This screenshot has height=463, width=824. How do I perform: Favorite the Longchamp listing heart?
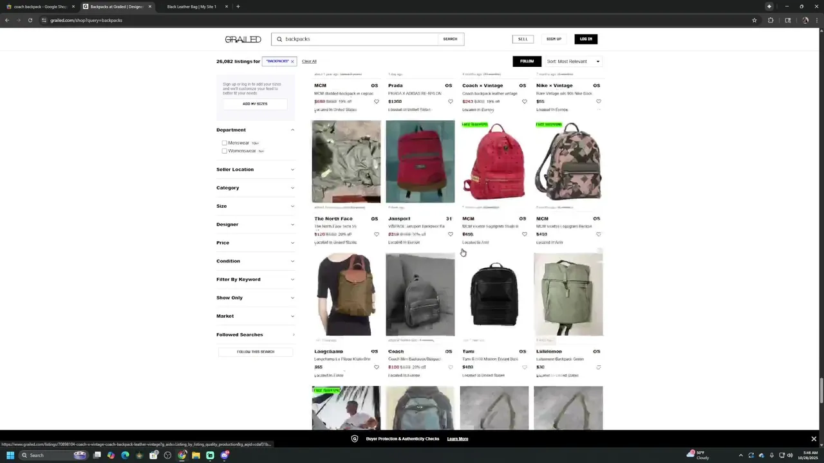[x=377, y=368]
